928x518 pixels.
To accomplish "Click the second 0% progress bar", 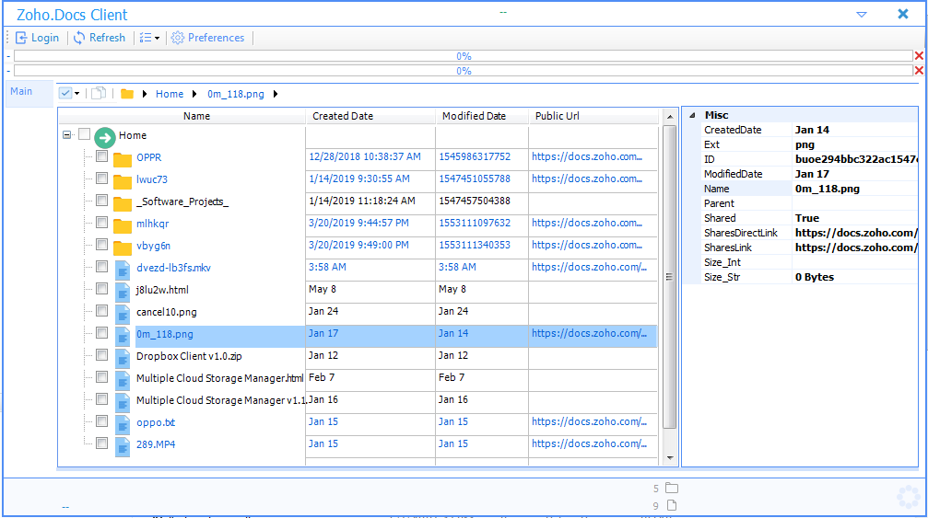I will pyautogui.click(x=464, y=71).
